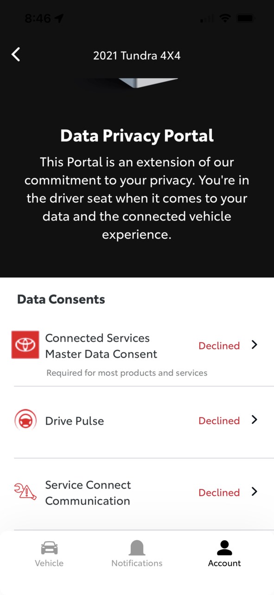Tap the Vehicle car icon
This screenshot has width=274, height=595.
49,548
